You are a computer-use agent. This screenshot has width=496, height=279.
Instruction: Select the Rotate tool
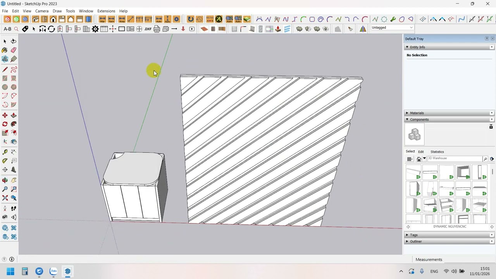tap(5, 124)
